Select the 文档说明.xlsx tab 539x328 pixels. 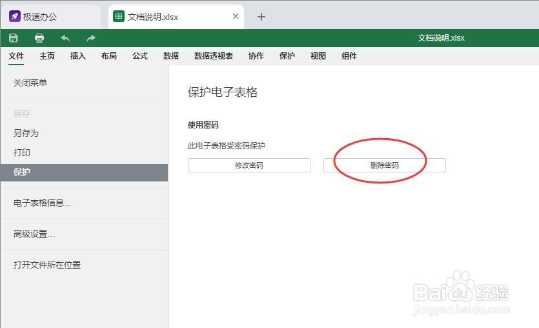point(176,17)
